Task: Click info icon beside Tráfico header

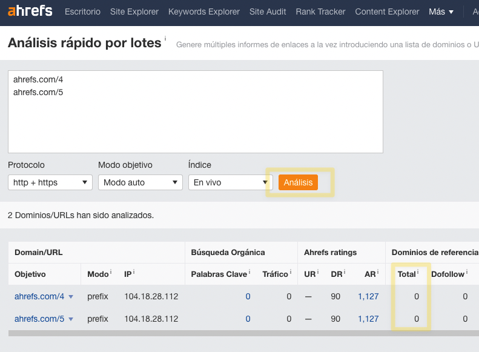Action: 290,272
